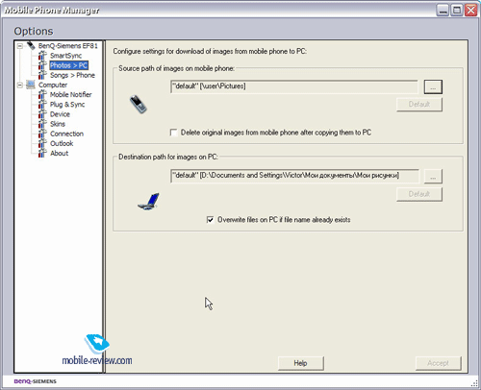
Task: Click the Device item icon
Action: (42, 114)
